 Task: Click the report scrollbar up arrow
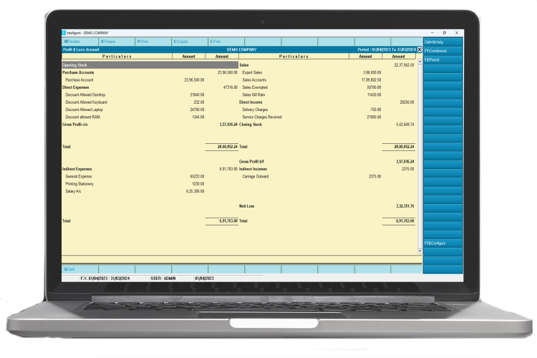420,62
